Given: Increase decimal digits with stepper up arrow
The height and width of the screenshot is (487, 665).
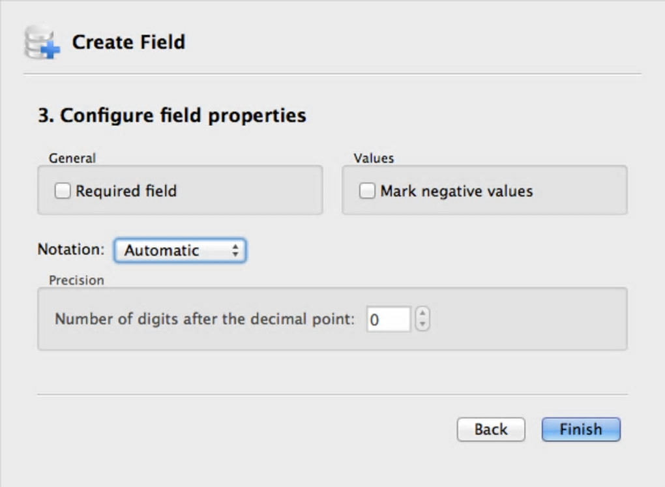Looking at the screenshot, I should (422, 314).
